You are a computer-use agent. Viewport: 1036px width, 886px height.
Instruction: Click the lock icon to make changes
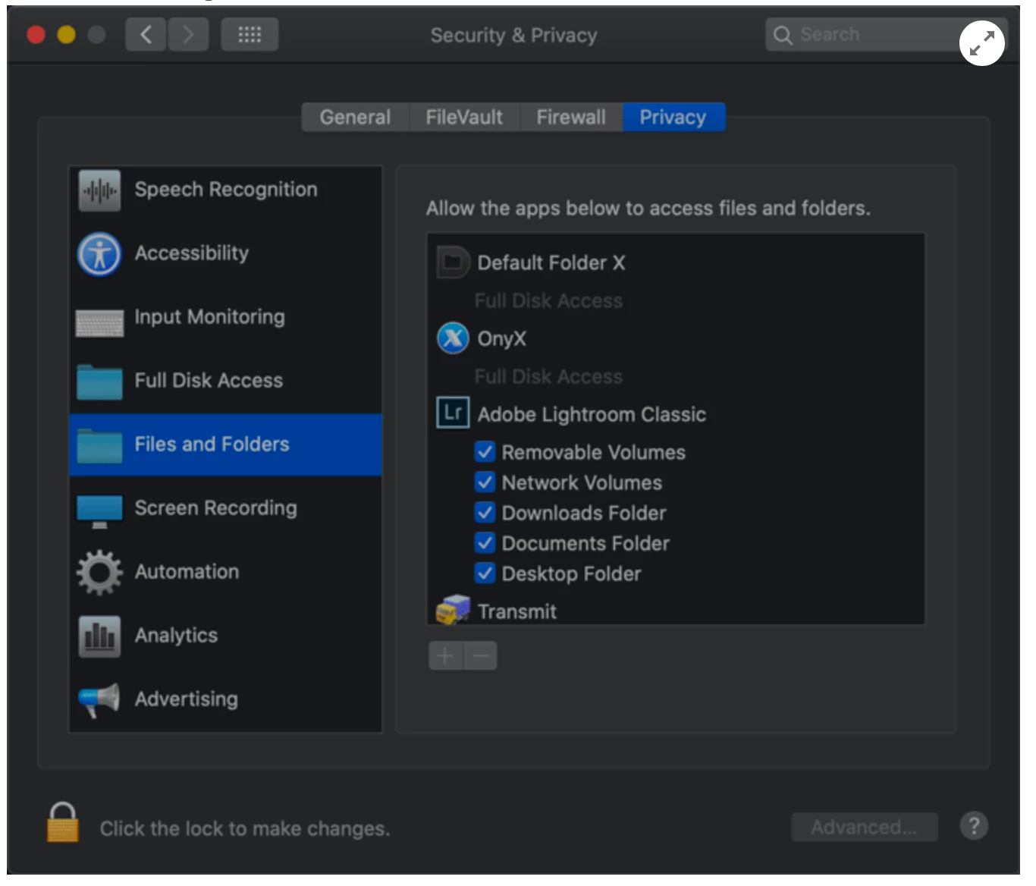(62, 822)
